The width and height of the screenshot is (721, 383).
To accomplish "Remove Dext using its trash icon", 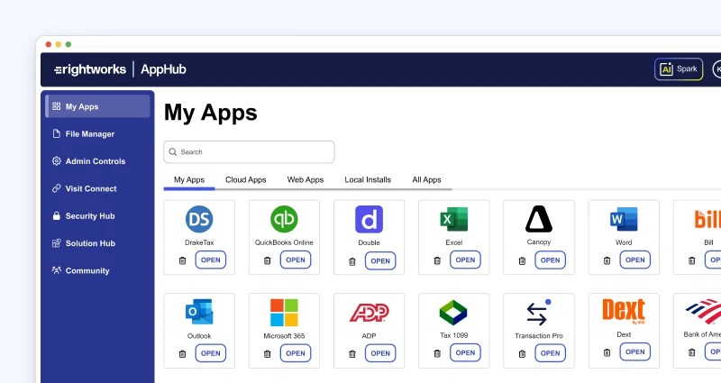I will (x=607, y=352).
